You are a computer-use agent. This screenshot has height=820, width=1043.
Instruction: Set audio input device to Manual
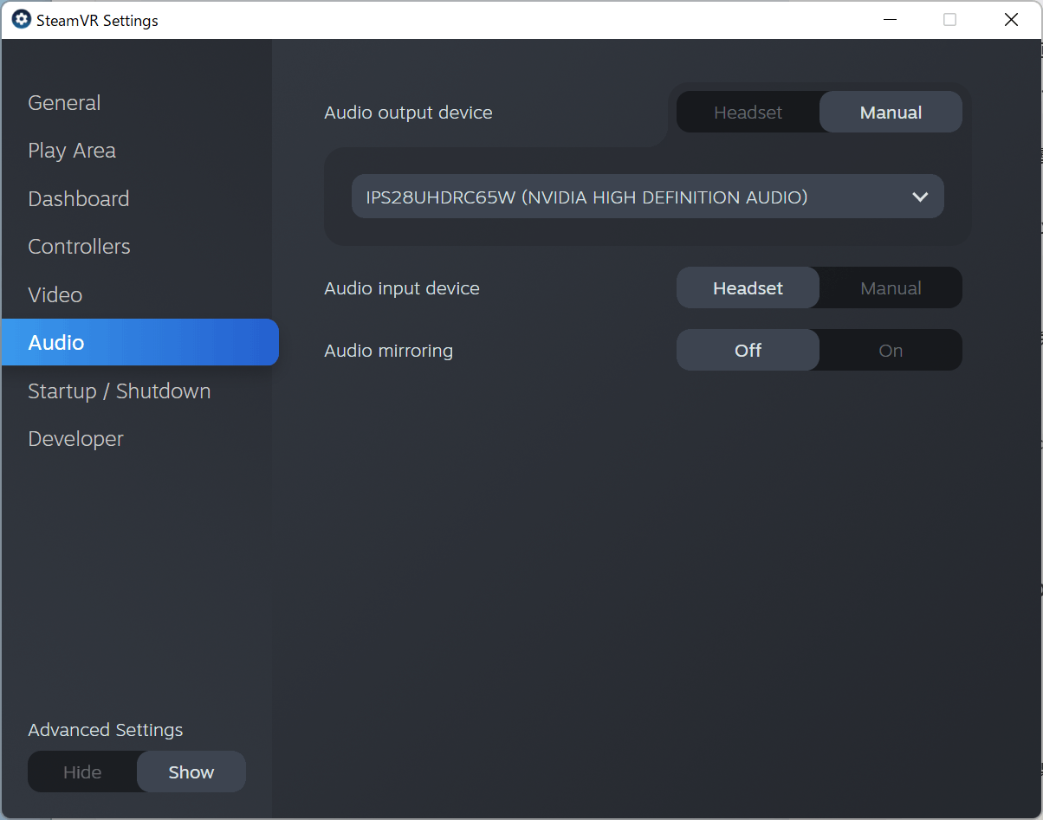(x=891, y=288)
